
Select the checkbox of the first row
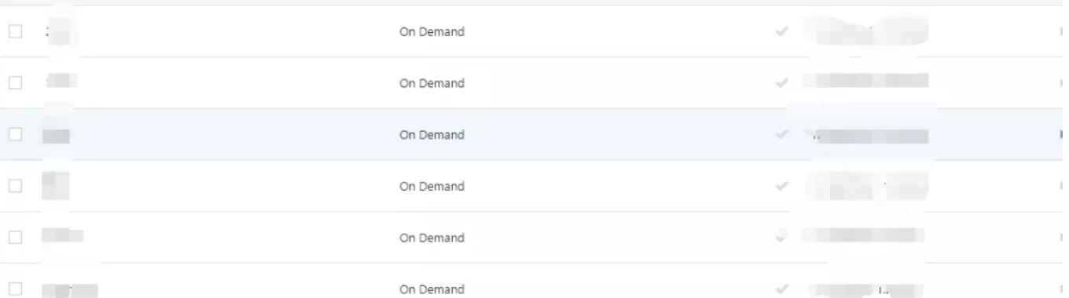pos(15,31)
